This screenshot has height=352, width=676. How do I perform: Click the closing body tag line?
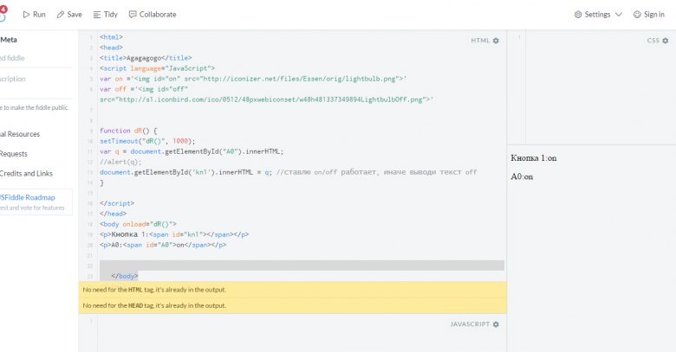click(x=125, y=276)
